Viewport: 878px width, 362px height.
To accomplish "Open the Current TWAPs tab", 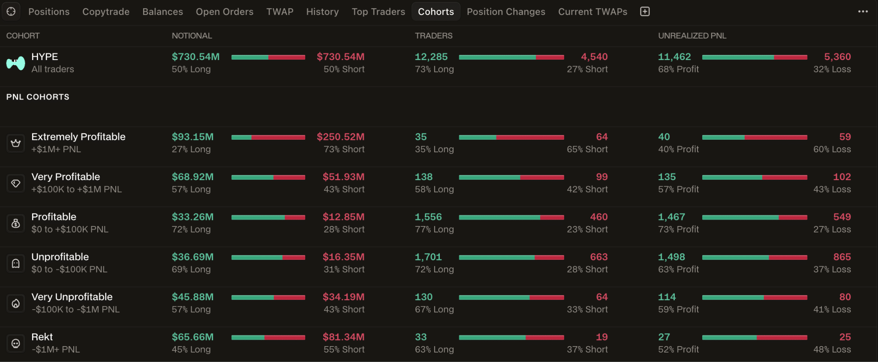I will [592, 12].
